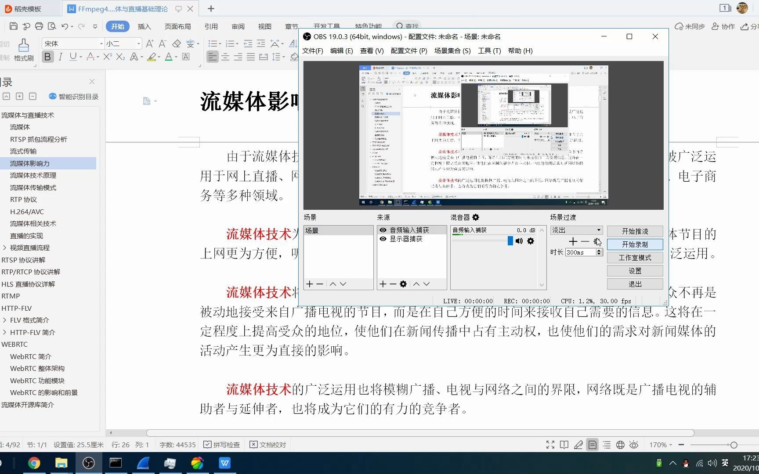Apply Superscript formatting

click(108, 57)
